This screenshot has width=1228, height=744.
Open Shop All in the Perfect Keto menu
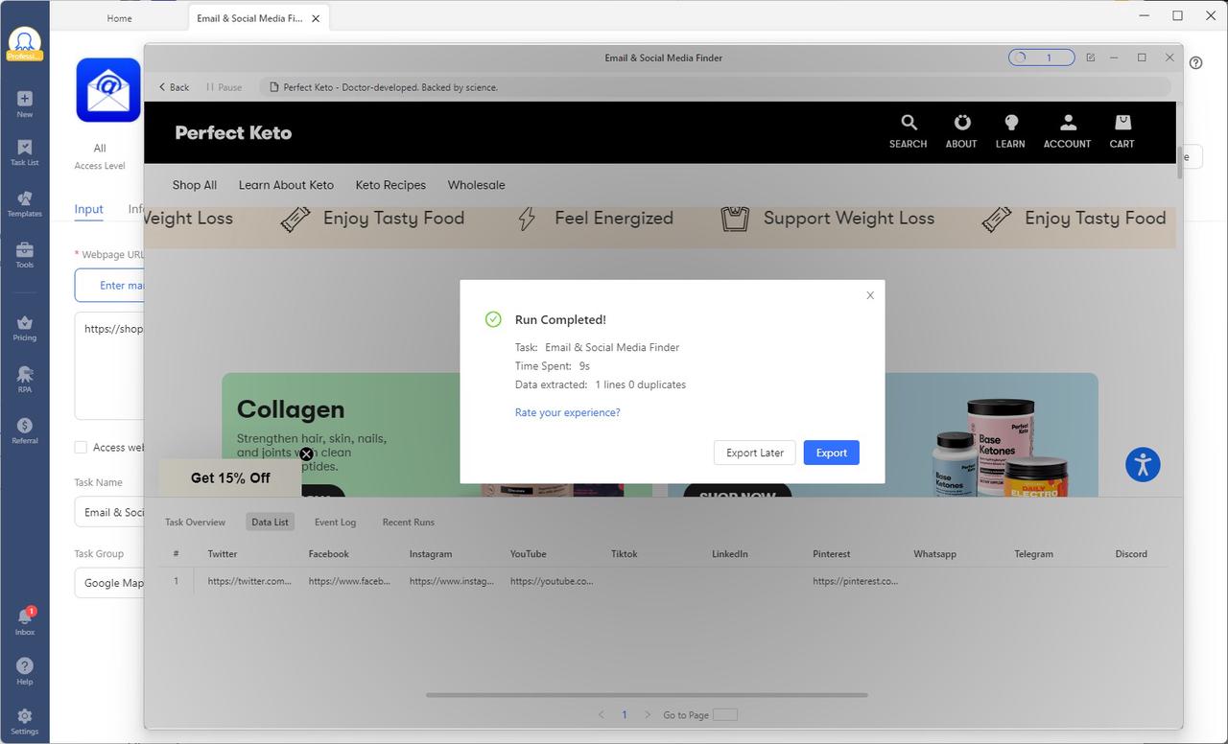(194, 184)
